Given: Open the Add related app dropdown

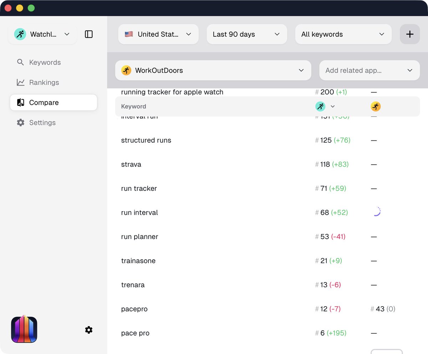Looking at the screenshot, I should pos(369,70).
